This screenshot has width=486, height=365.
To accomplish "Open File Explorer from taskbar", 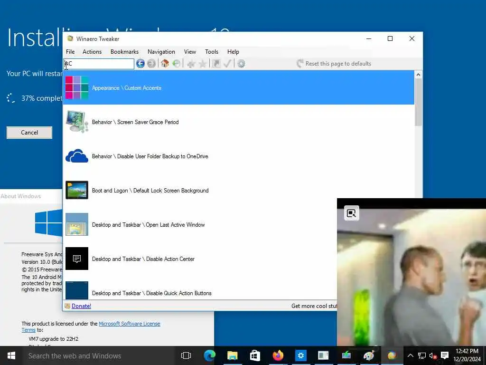I will pos(232,355).
